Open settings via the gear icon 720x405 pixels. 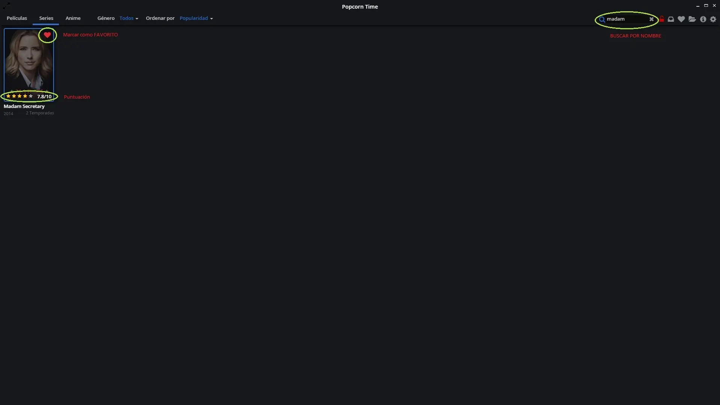(x=713, y=19)
